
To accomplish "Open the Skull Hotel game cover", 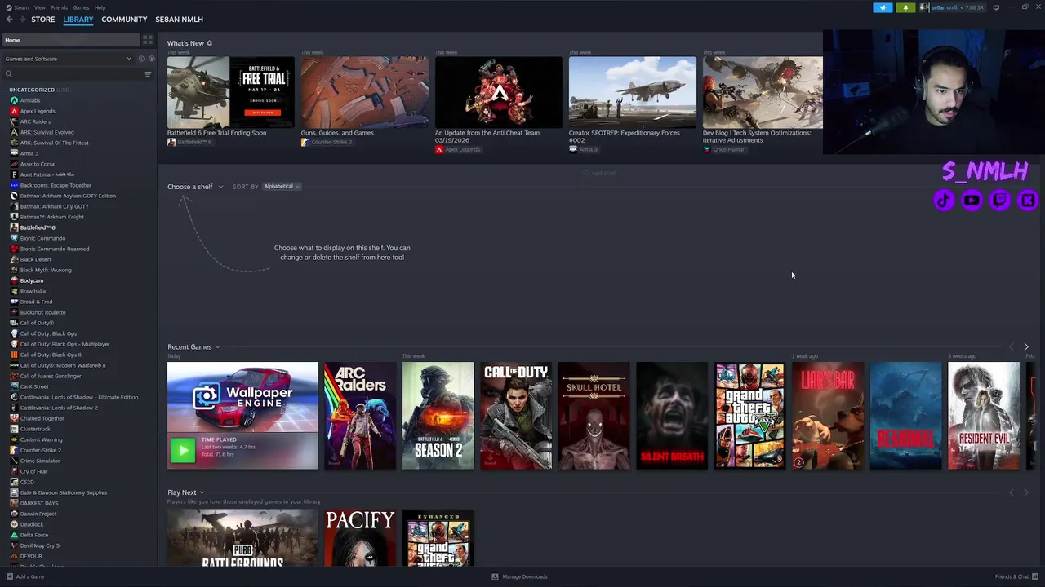I will (594, 416).
